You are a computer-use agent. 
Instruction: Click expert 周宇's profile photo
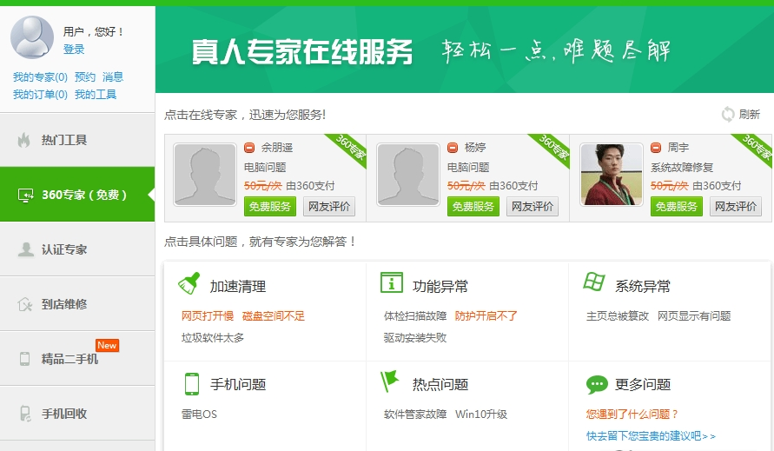(x=612, y=175)
